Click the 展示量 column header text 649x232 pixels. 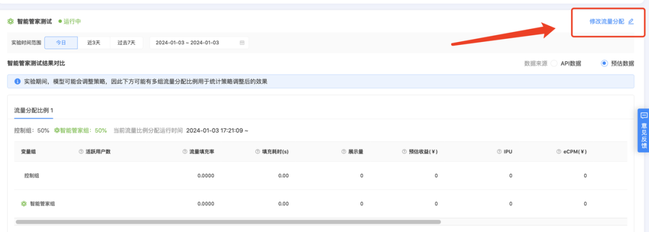point(356,152)
